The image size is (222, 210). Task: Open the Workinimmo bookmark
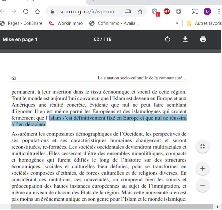[x=66, y=23]
